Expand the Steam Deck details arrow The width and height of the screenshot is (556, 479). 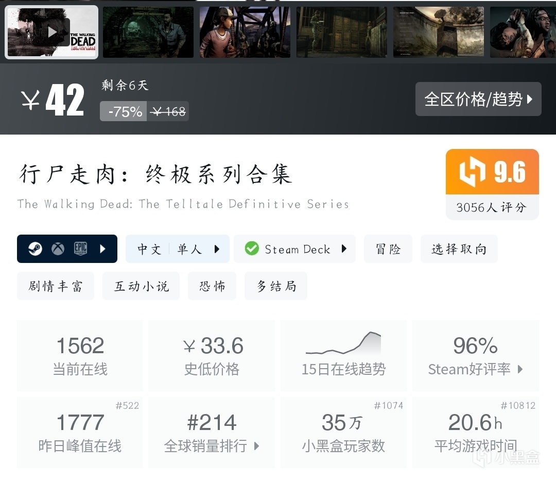pos(343,249)
